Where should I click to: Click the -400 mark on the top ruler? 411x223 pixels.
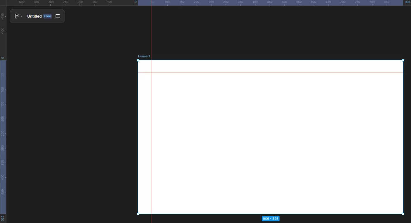(x=21, y=2)
